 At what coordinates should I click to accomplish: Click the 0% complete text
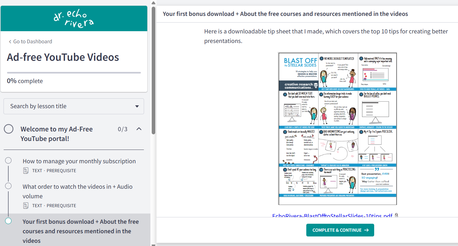[25, 81]
